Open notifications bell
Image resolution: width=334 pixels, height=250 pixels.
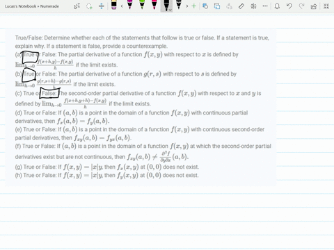(277, 6)
